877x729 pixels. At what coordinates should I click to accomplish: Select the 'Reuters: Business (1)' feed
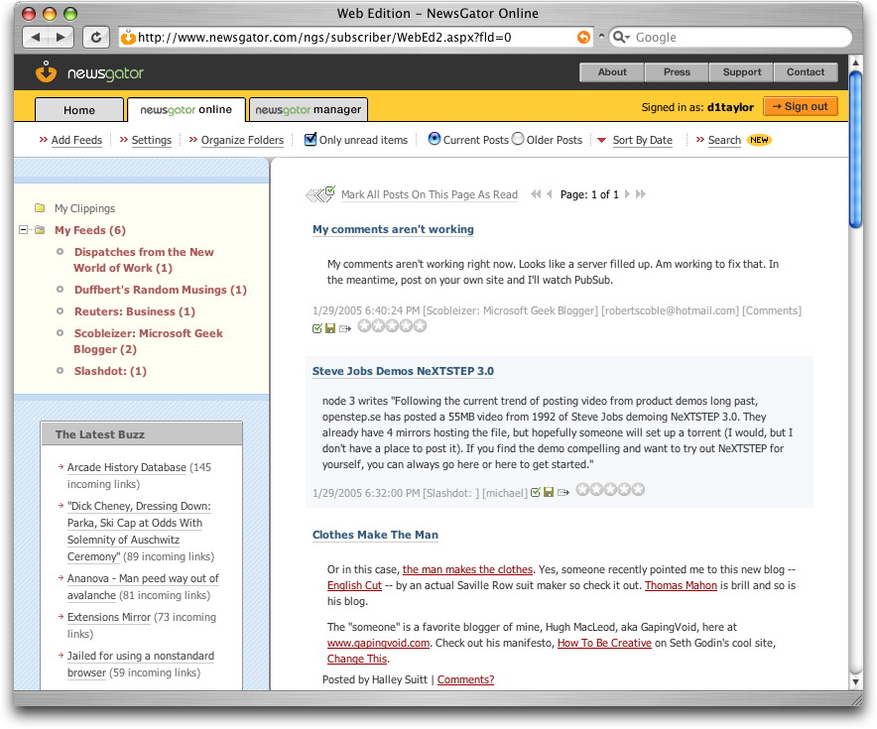[135, 311]
